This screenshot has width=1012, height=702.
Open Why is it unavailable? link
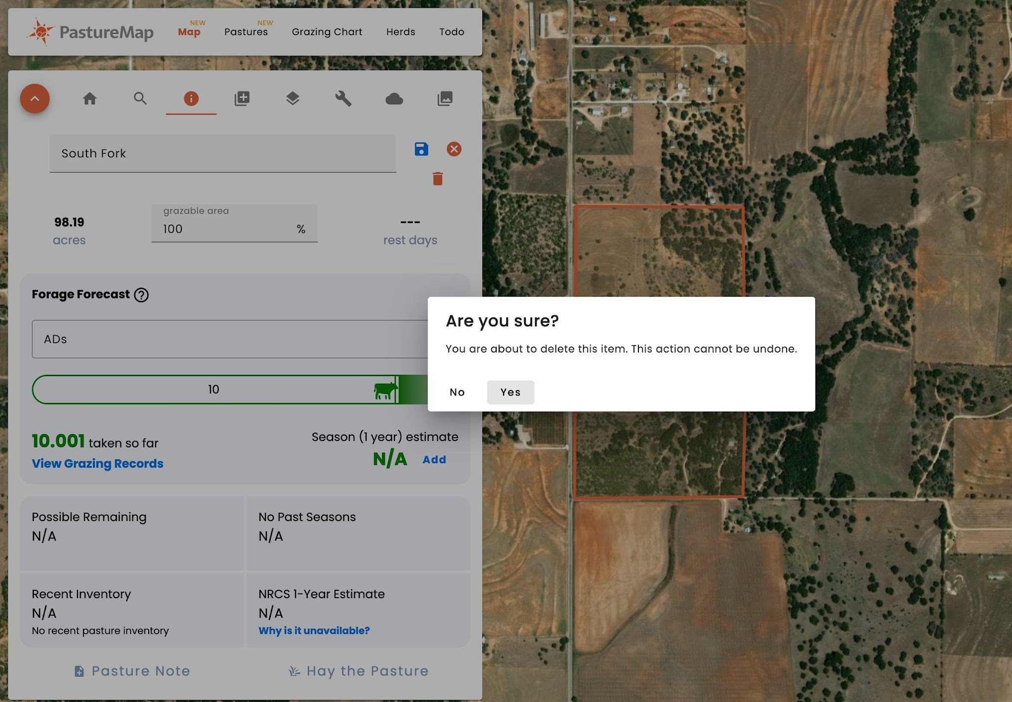pyautogui.click(x=314, y=631)
